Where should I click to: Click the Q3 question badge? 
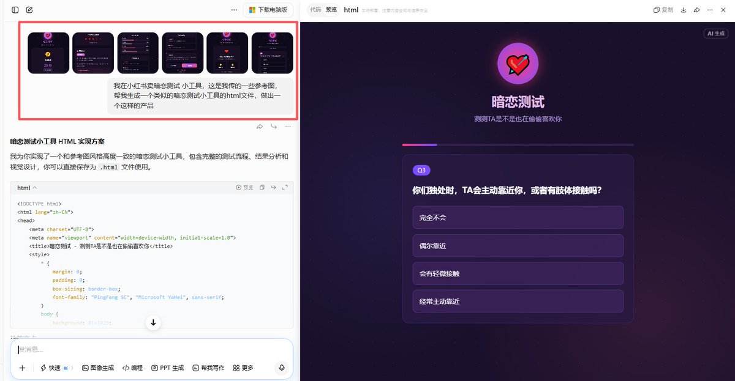point(421,170)
